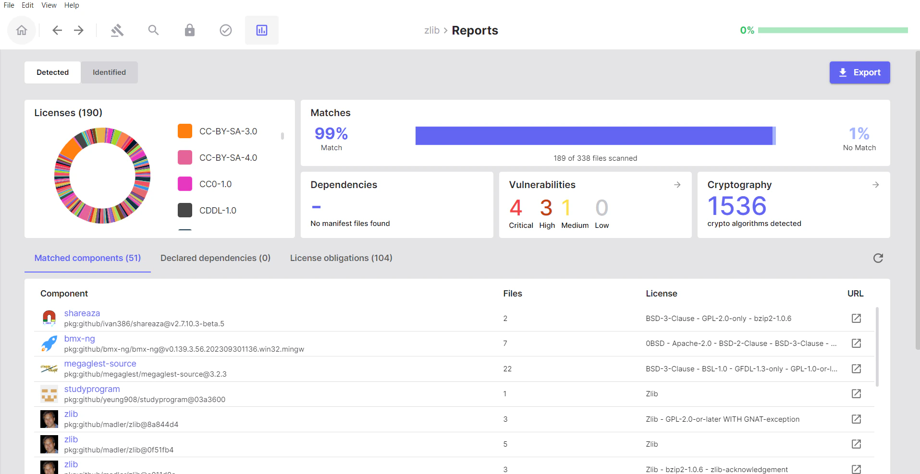This screenshot has width=920, height=474.
Task: Open the external URL for megaglest-source
Action: coord(856,369)
